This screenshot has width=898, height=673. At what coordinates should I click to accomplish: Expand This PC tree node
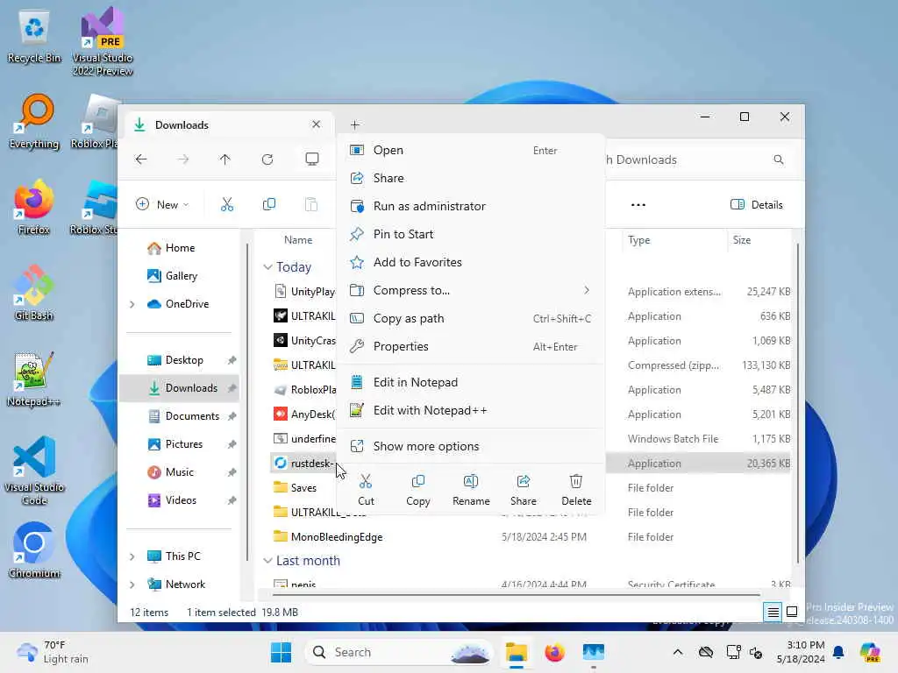pyautogui.click(x=132, y=556)
